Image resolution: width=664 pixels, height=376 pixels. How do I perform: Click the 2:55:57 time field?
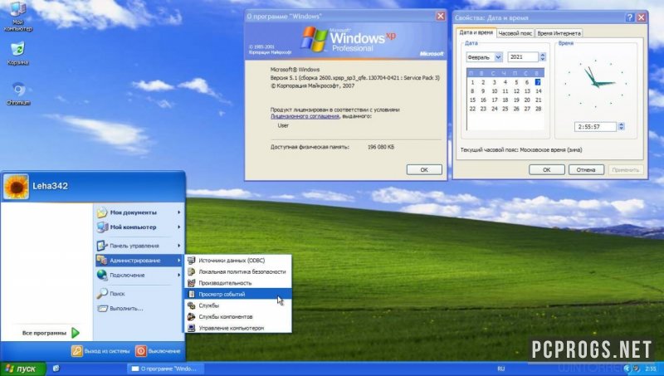tap(595, 127)
